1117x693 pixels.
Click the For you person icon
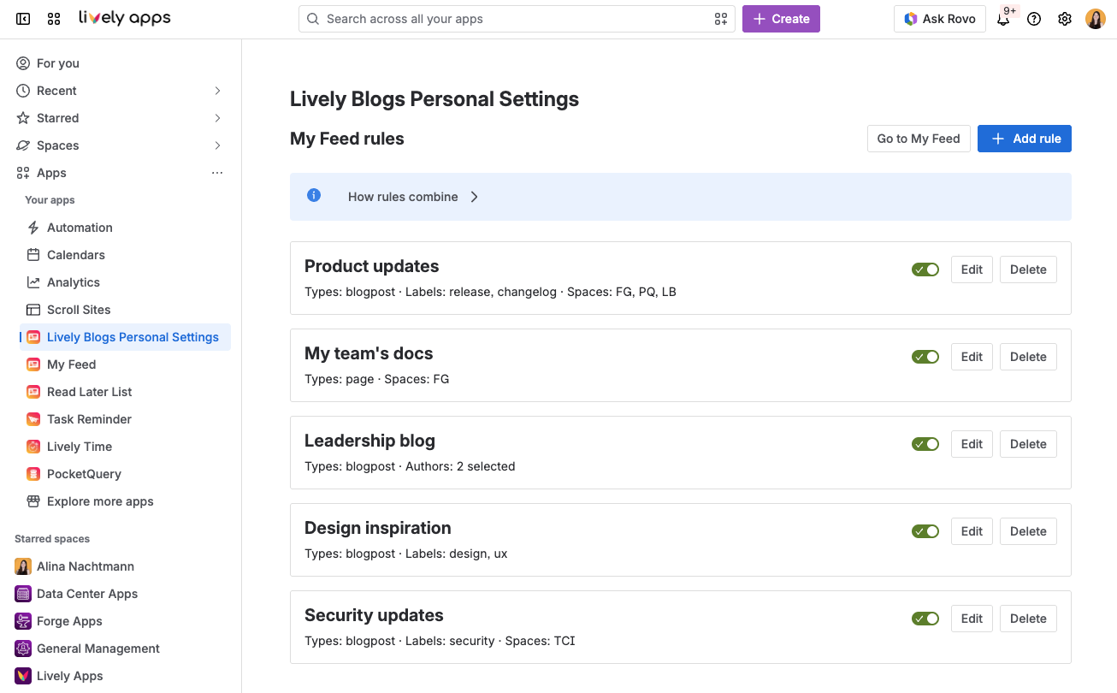click(23, 63)
